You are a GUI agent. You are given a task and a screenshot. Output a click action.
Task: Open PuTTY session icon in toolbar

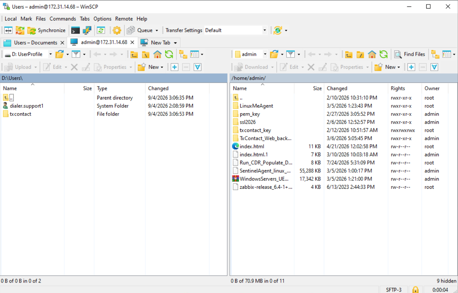point(87,30)
